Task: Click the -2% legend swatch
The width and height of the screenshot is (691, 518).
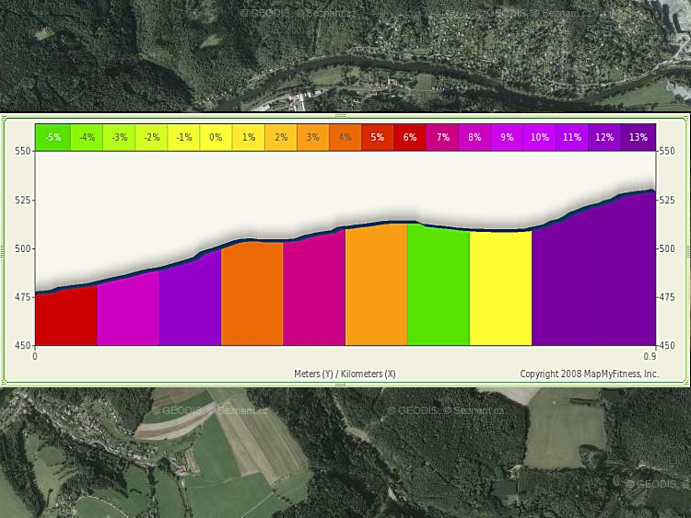Action: (x=152, y=137)
